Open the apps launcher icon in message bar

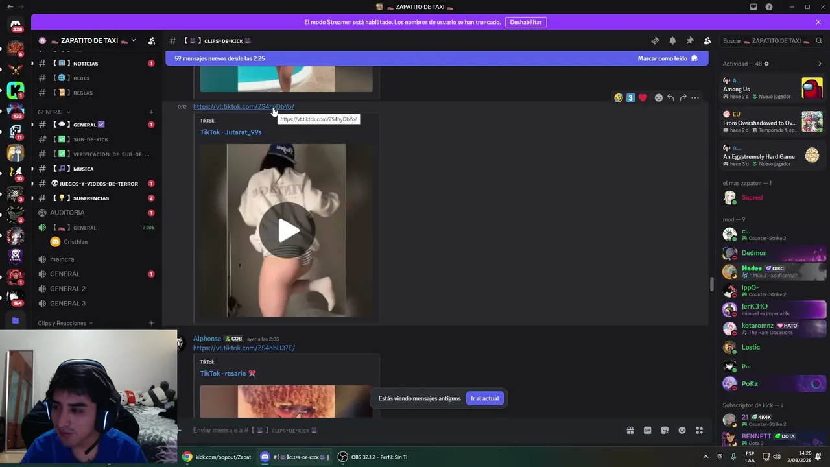coord(700,430)
